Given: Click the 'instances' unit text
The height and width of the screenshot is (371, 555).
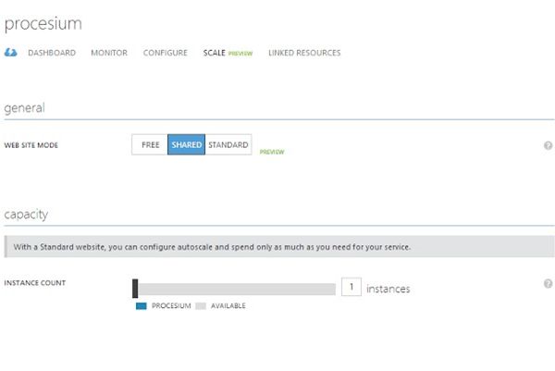Looking at the screenshot, I should (x=388, y=289).
